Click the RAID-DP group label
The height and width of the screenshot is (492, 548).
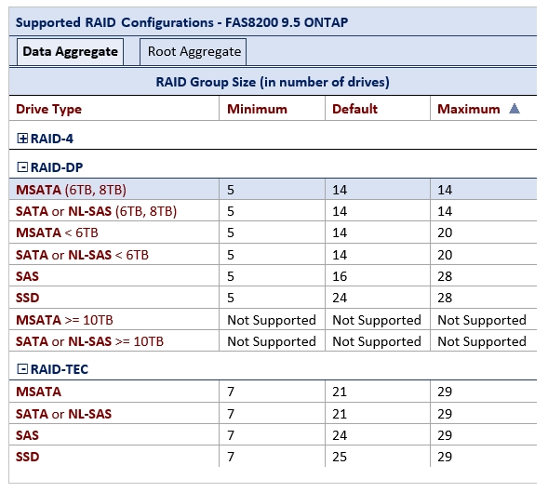(57, 167)
